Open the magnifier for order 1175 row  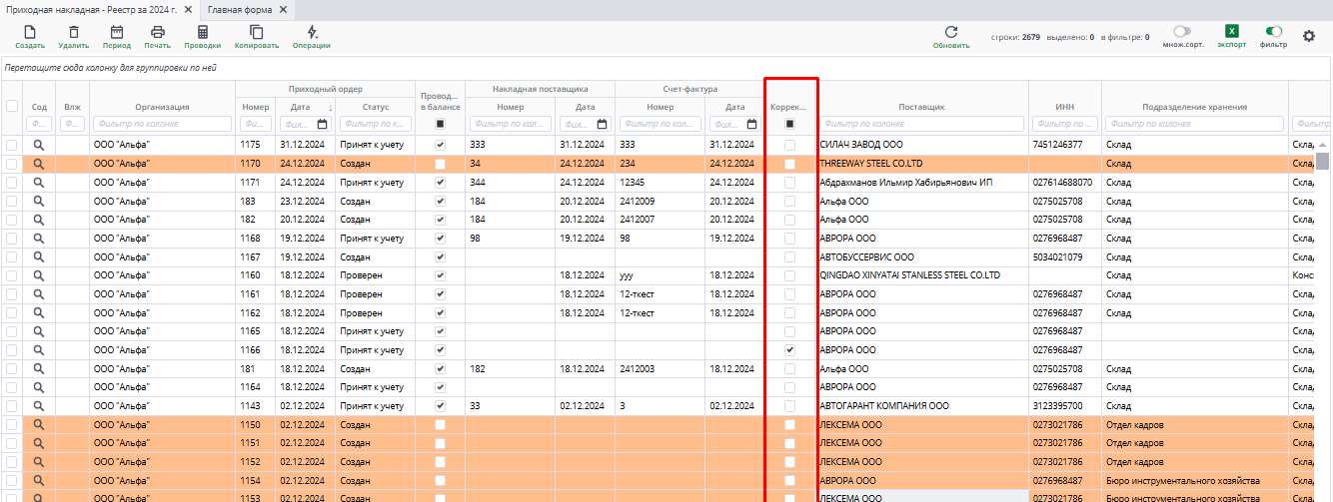coord(39,145)
